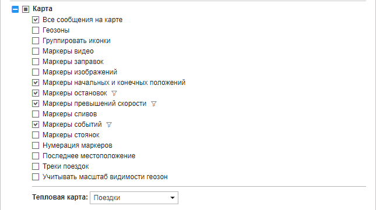Turn on Нумерация маркеров
This screenshot has width=376, height=210.
[36, 145]
